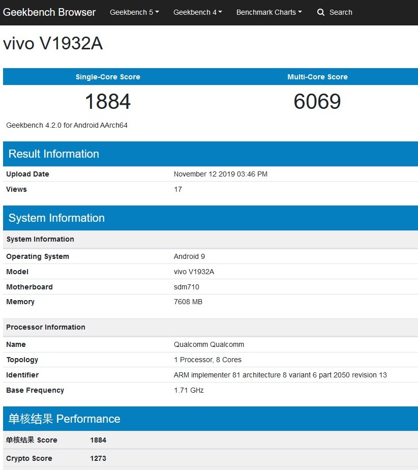Open the Benchmark Charts dropdown
The height and width of the screenshot is (470, 418).
coord(269,12)
